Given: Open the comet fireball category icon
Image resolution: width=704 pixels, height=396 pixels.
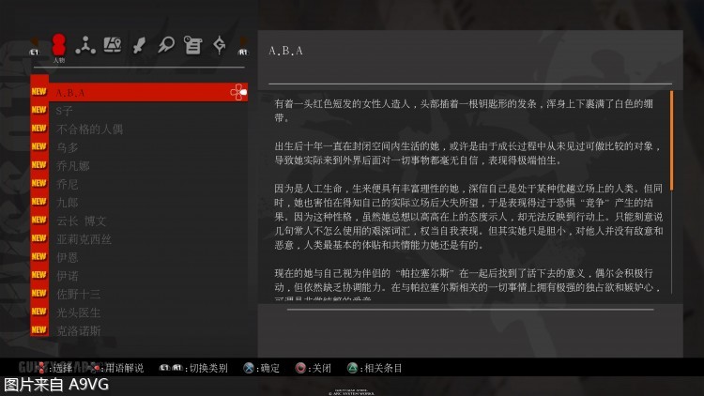Looking at the screenshot, I should point(165,45).
